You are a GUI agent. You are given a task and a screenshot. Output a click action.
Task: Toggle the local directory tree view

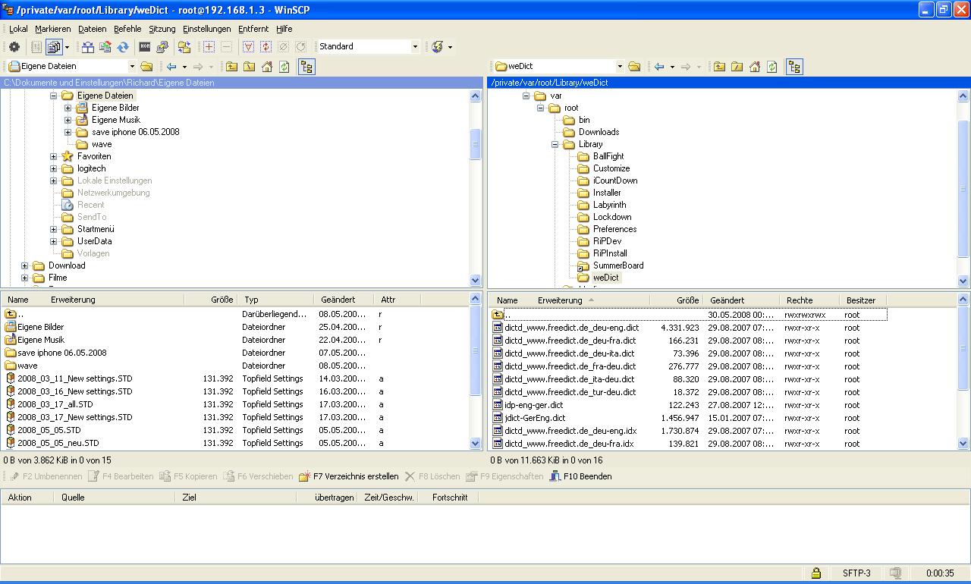point(306,67)
